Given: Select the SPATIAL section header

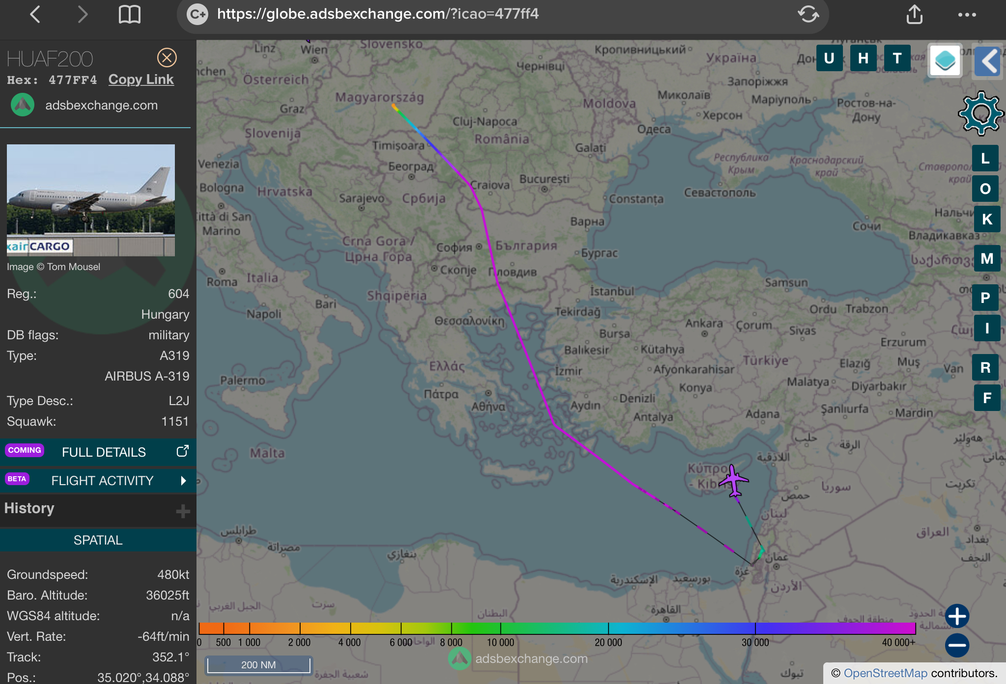Looking at the screenshot, I should pyautogui.click(x=98, y=540).
